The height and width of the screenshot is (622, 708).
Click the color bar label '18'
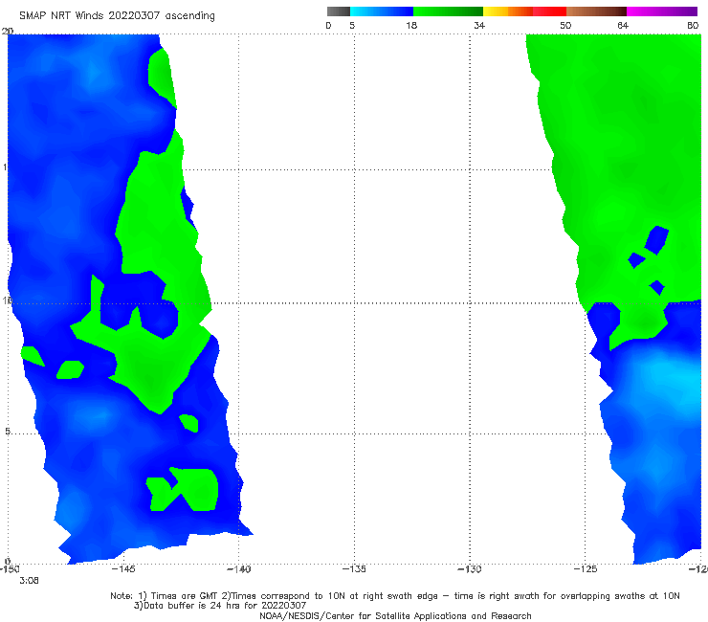pyautogui.click(x=411, y=25)
